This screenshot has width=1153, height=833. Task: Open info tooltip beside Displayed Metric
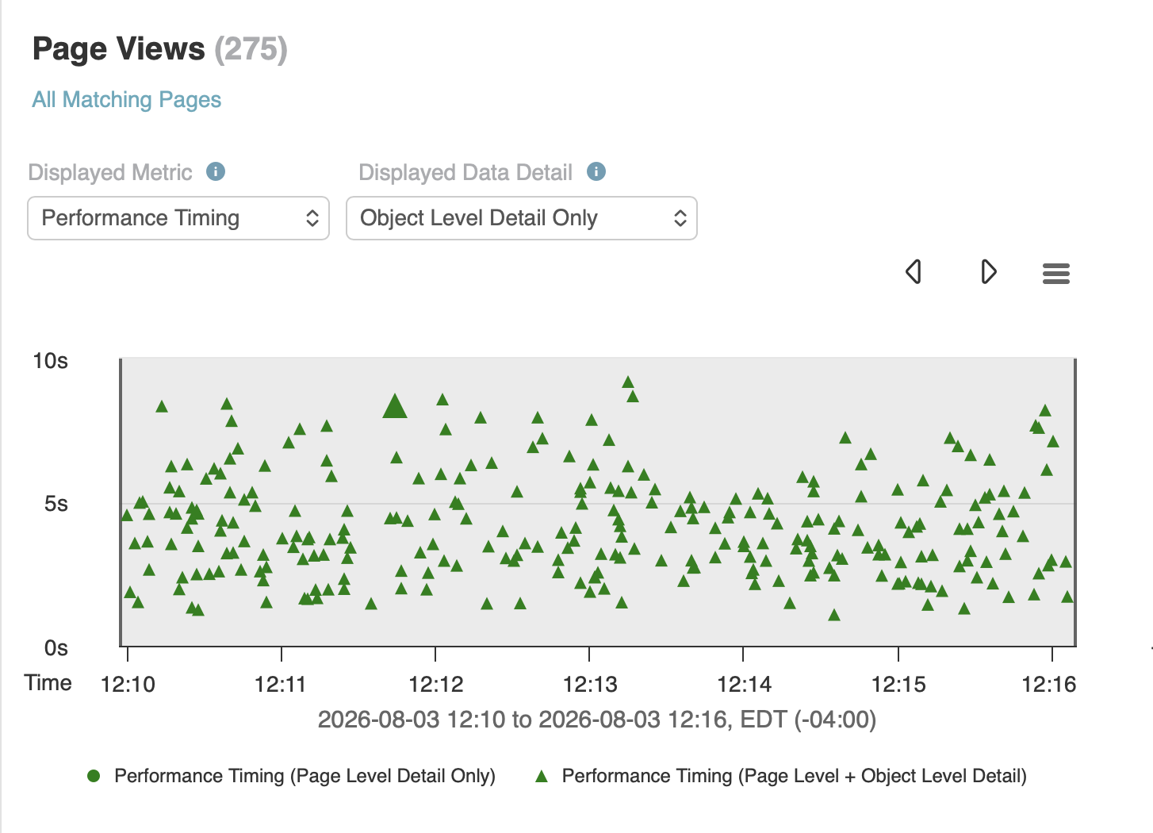pyautogui.click(x=216, y=171)
